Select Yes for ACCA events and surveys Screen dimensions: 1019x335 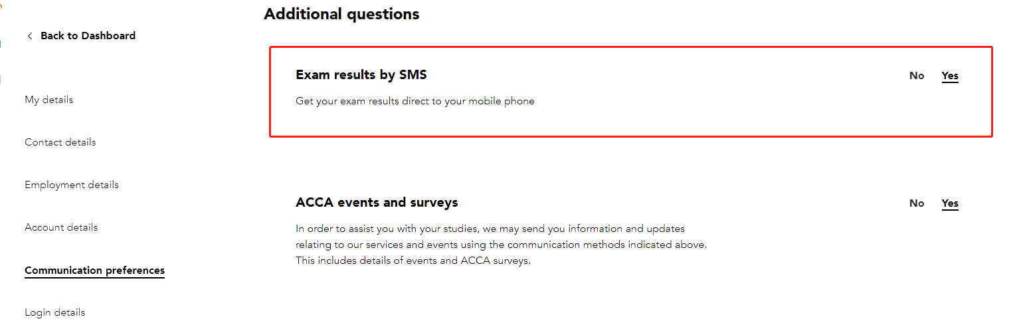pos(950,203)
